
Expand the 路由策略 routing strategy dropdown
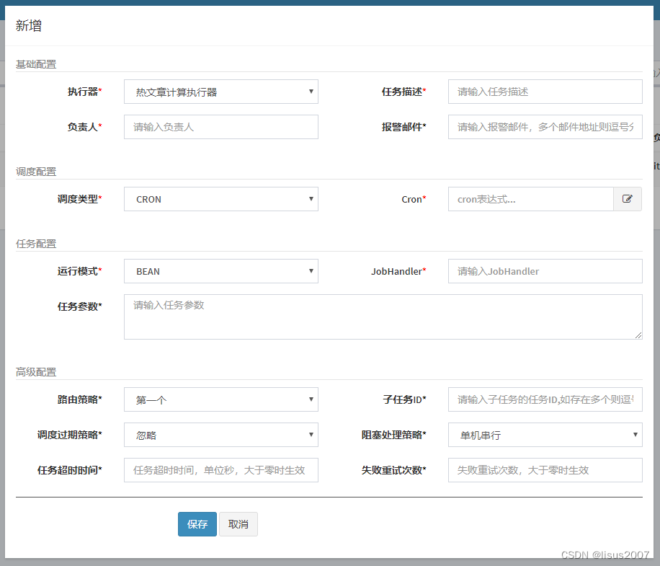tap(220, 399)
